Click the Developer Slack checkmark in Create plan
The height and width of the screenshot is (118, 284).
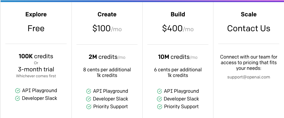pyautogui.click(x=88, y=99)
